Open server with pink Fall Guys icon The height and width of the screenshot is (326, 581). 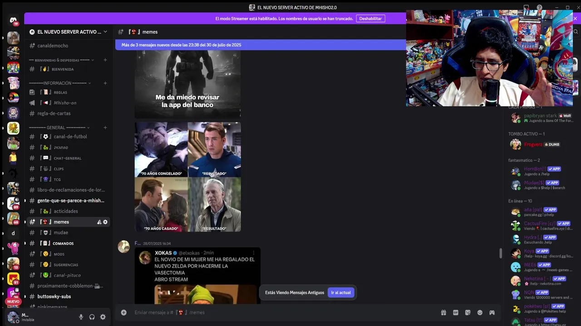click(x=13, y=248)
